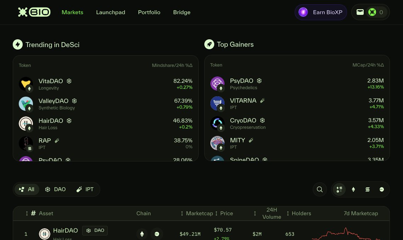The width and height of the screenshot is (403, 240).
Task: Sort the table by Holders
Action: pos(299,213)
